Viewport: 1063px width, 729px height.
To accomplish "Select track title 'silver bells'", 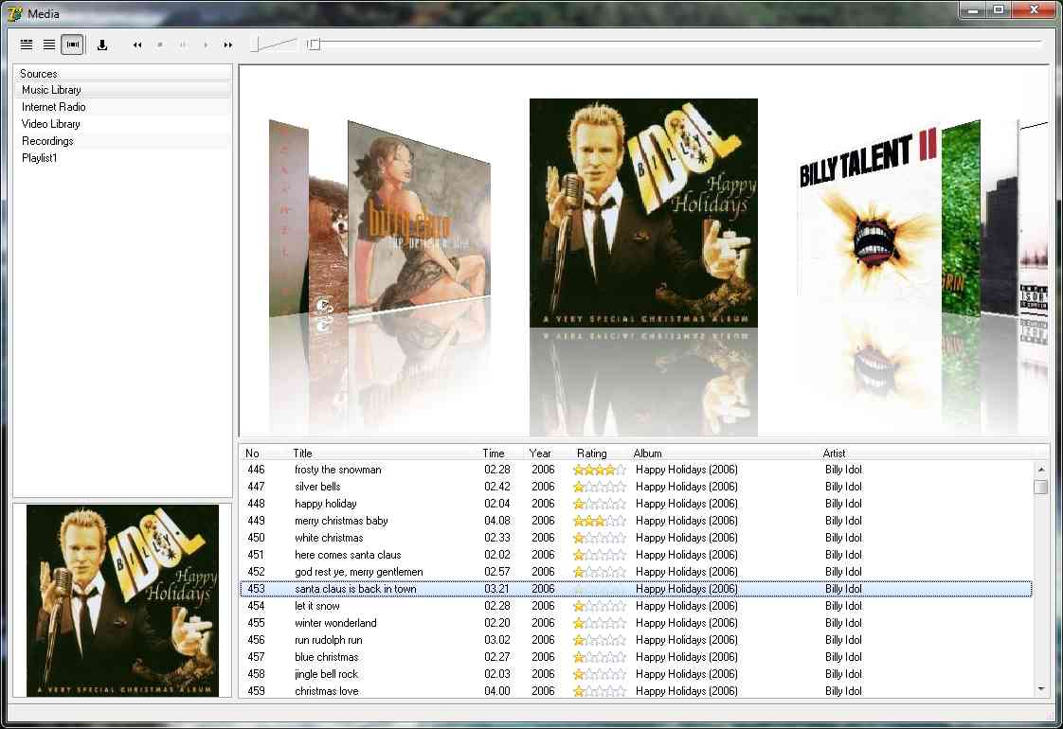I will 317,487.
